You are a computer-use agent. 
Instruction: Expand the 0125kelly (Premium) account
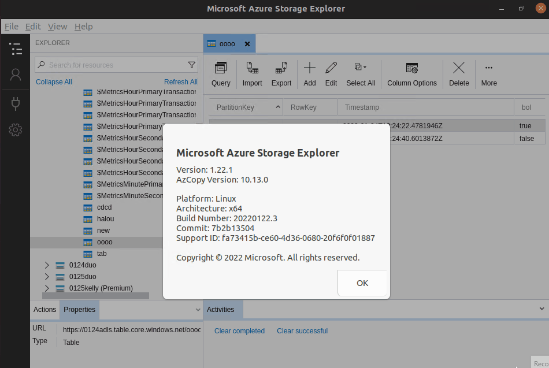[x=47, y=288]
